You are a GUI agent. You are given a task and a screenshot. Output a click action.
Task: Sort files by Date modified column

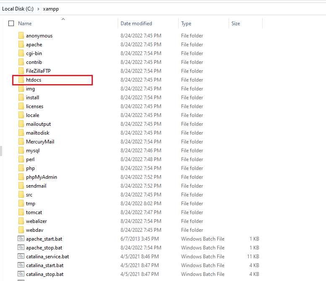pyautogui.click(x=136, y=24)
